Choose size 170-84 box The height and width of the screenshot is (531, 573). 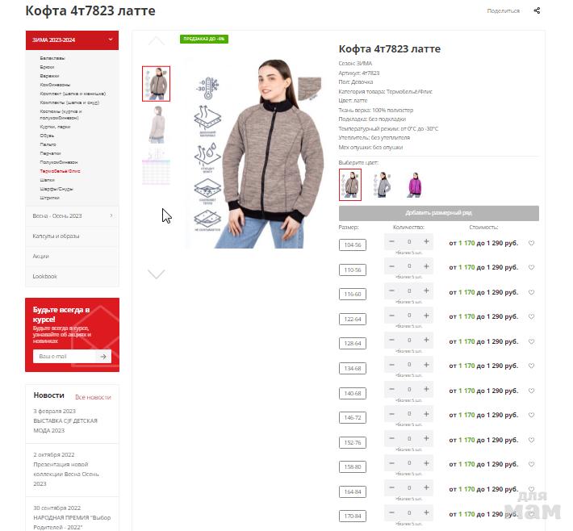(x=353, y=516)
